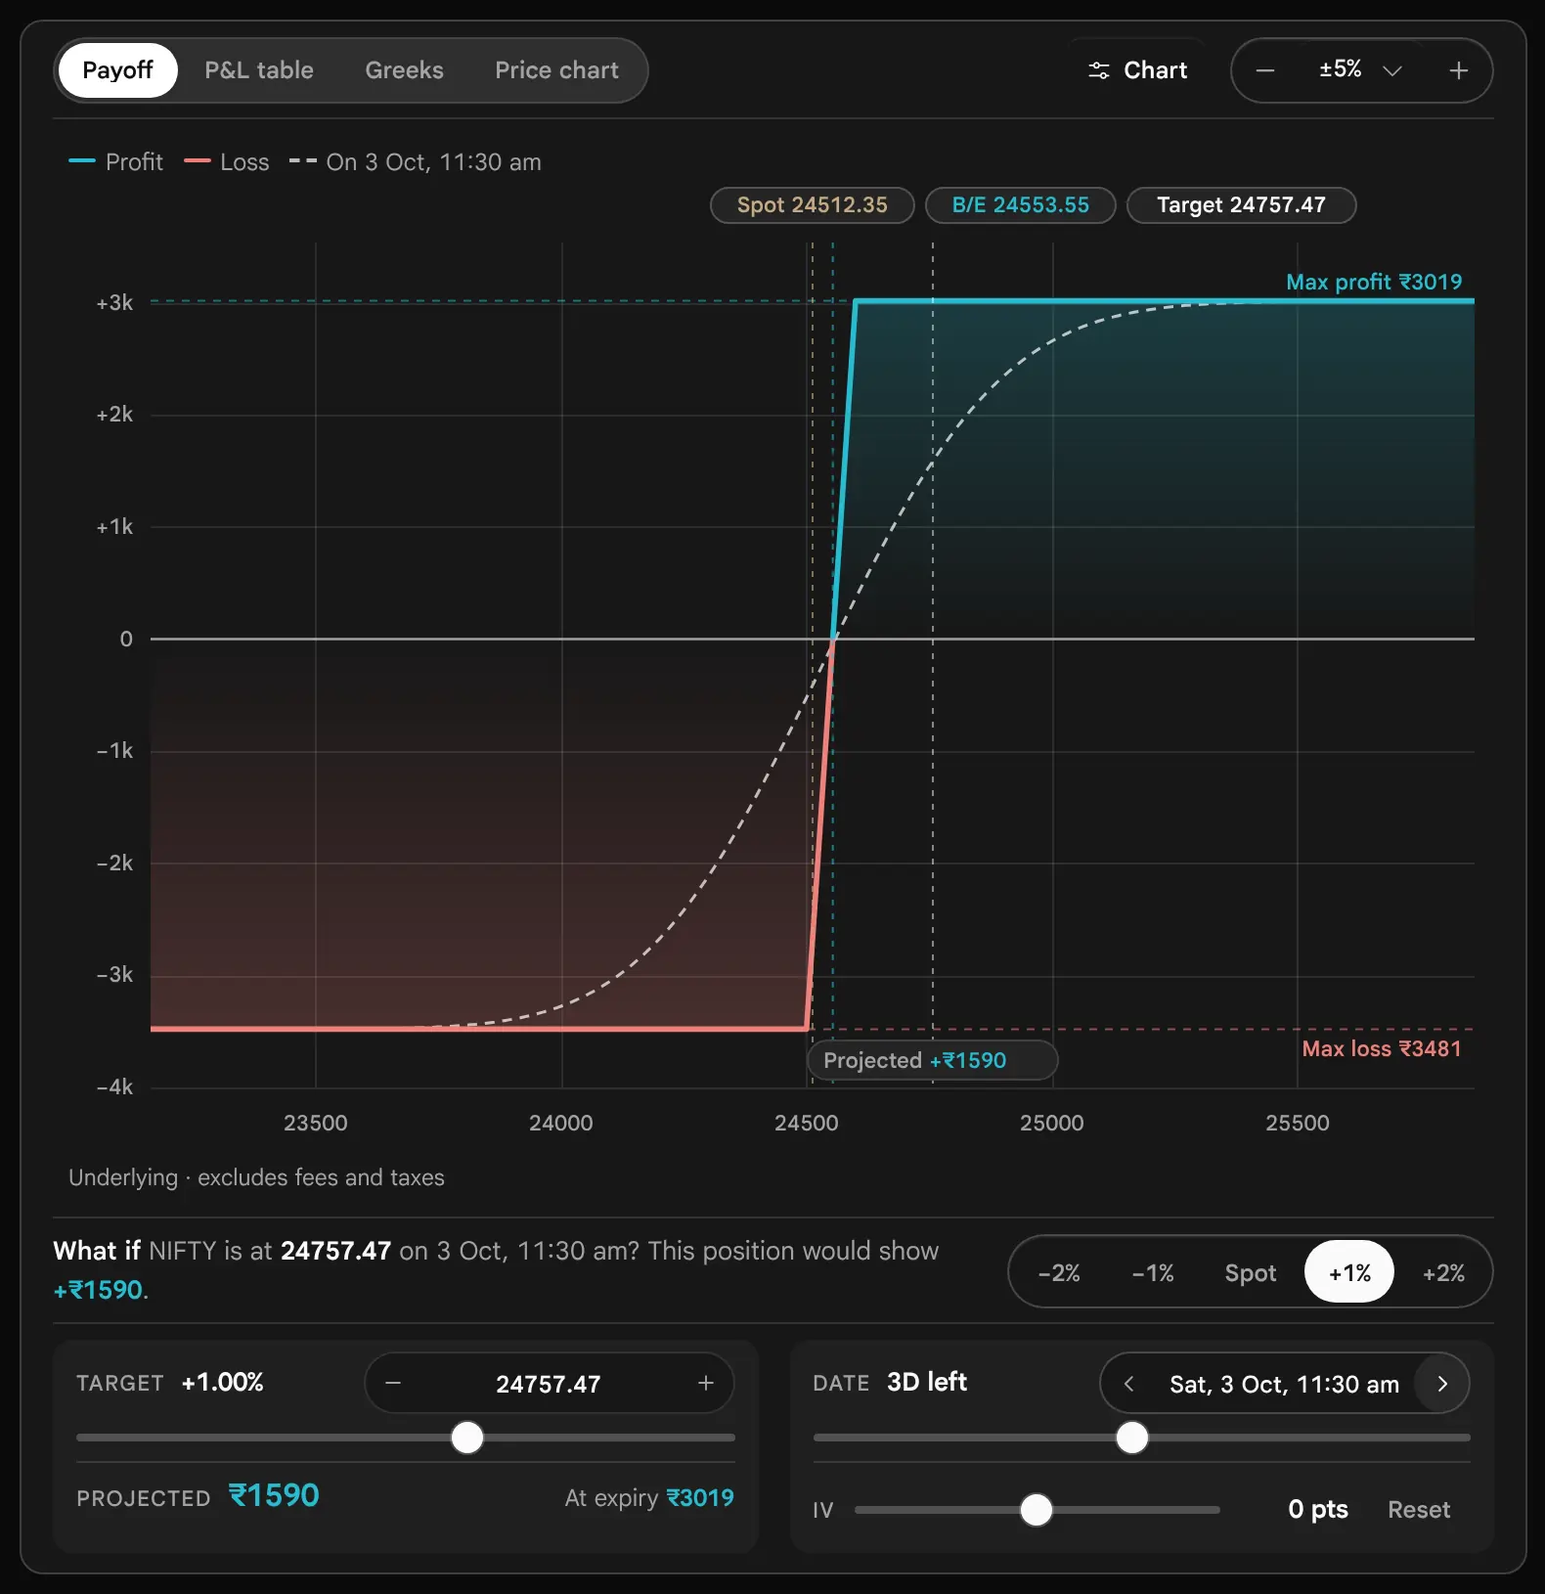The width and height of the screenshot is (1545, 1594).
Task: Open Chart settings with the sliders icon
Action: (1137, 70)
